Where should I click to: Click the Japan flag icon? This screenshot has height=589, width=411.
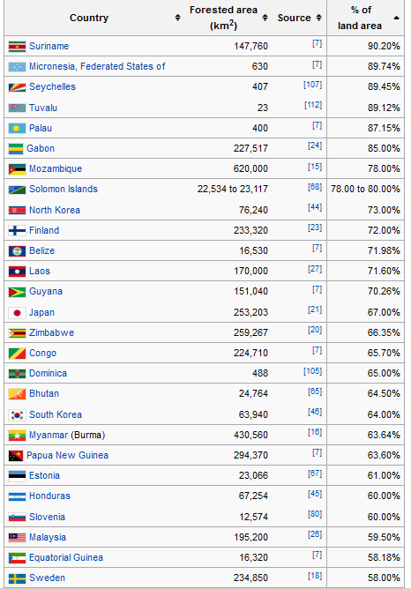pyautogui.click(x=17, y=313)
